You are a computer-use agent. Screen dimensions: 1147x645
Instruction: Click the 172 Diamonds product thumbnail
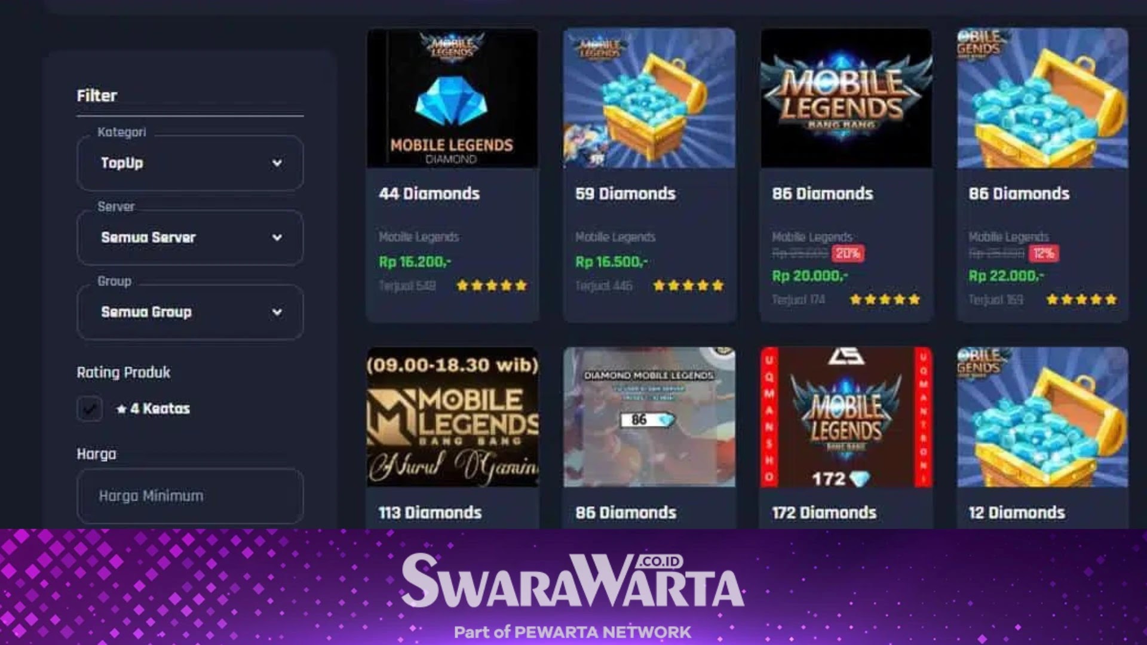pos(846,417)
